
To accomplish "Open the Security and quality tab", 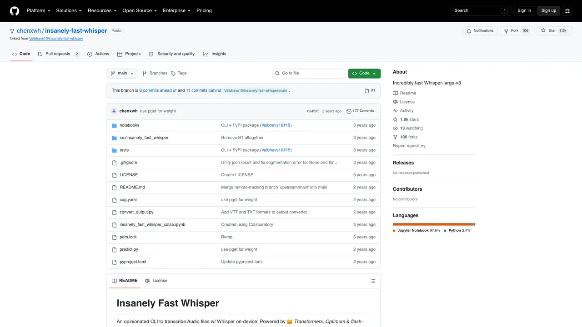I will 171,54.
